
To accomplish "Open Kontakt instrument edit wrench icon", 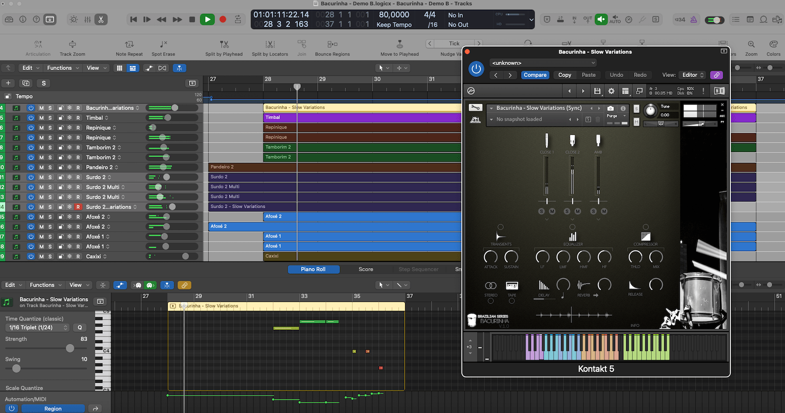I will pos(475,108).
